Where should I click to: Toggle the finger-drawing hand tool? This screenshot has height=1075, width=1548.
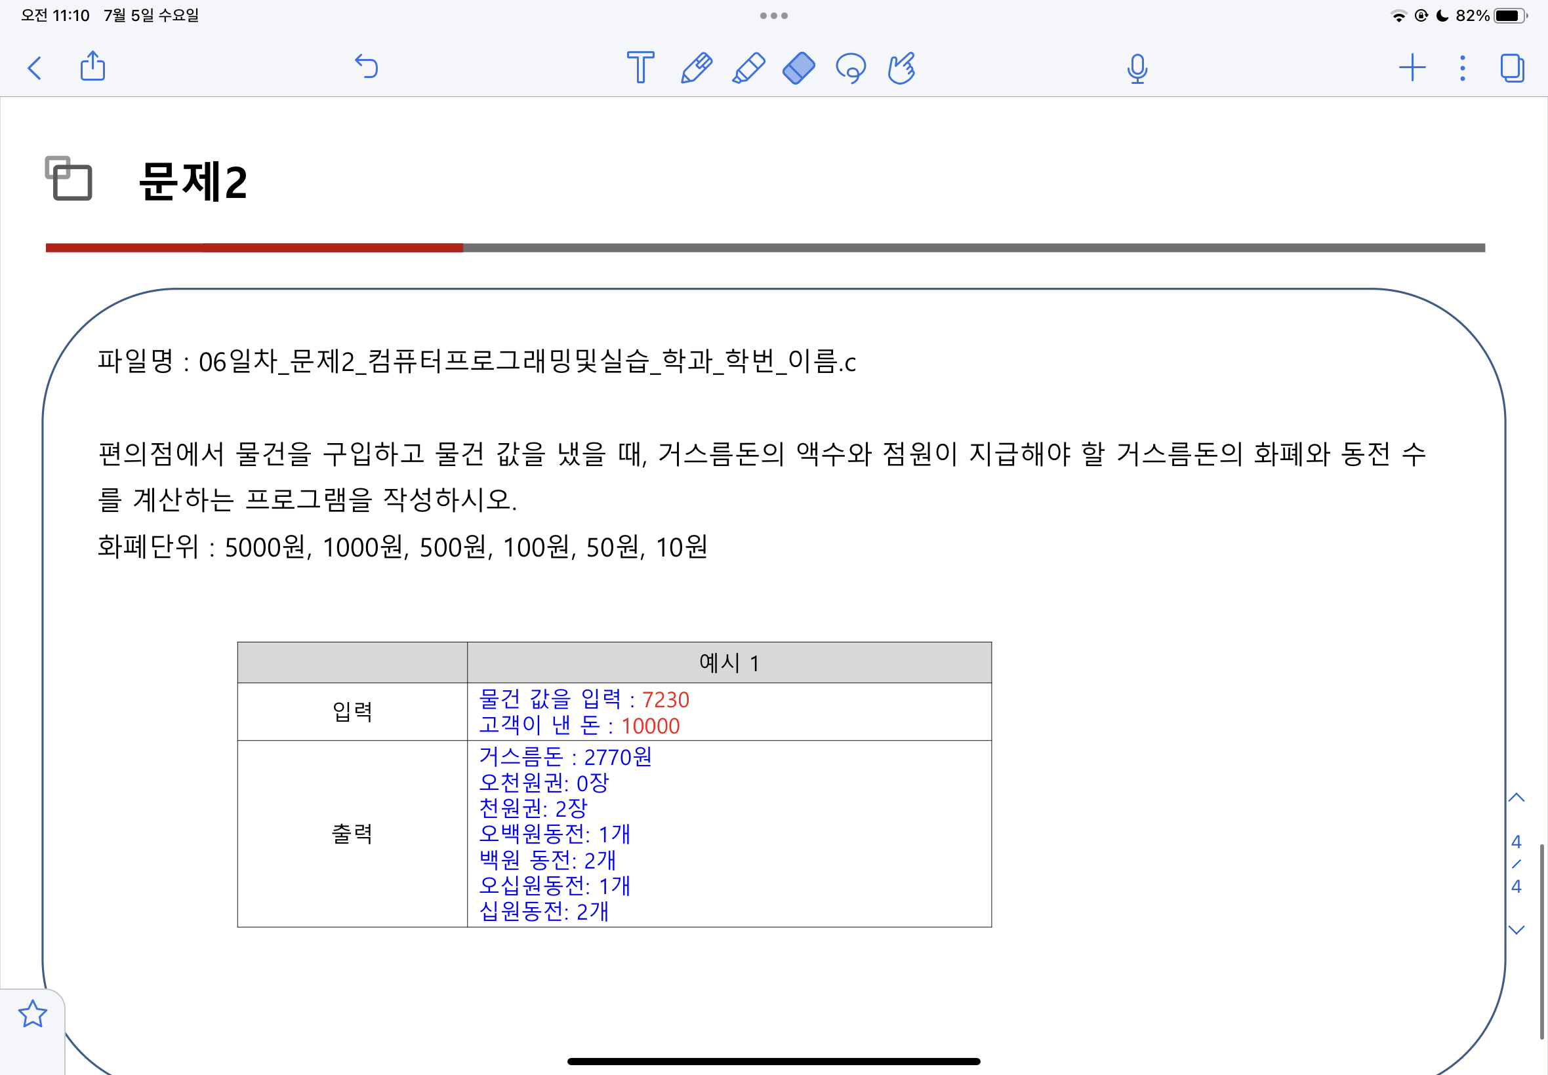point(902,68)
